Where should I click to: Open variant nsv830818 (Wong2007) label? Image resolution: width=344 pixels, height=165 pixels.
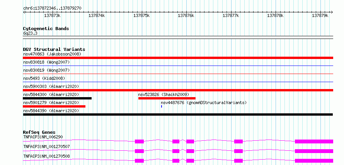point(46,62)
